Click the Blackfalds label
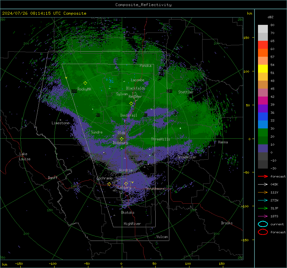 click(x=136, y=88)
